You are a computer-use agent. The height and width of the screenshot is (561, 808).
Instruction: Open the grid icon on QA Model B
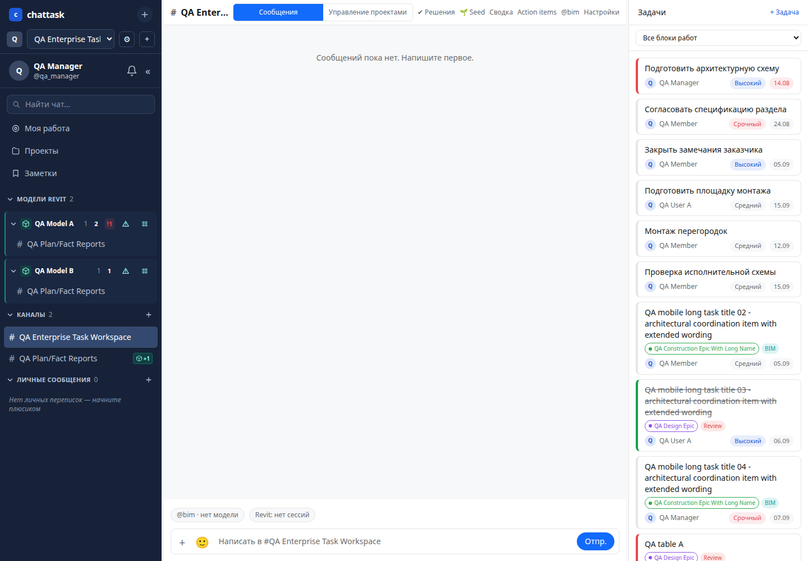[145, 271]
